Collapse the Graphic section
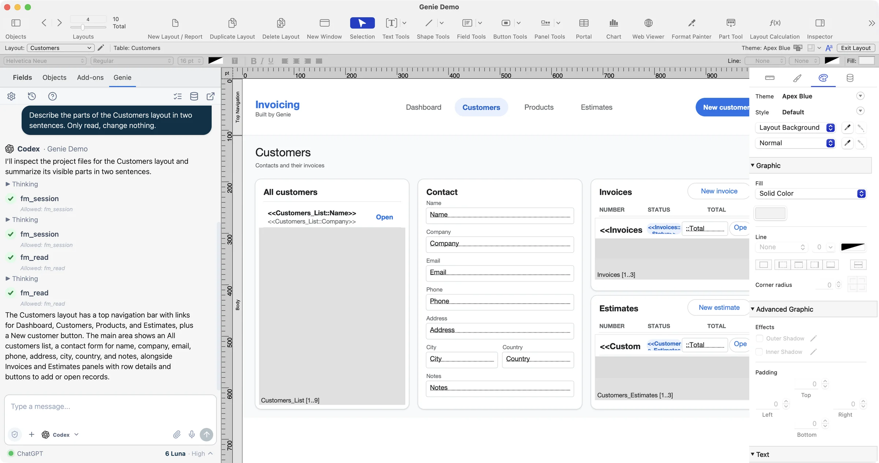Screen dimensions: 879x463 (x=753, y=166)
